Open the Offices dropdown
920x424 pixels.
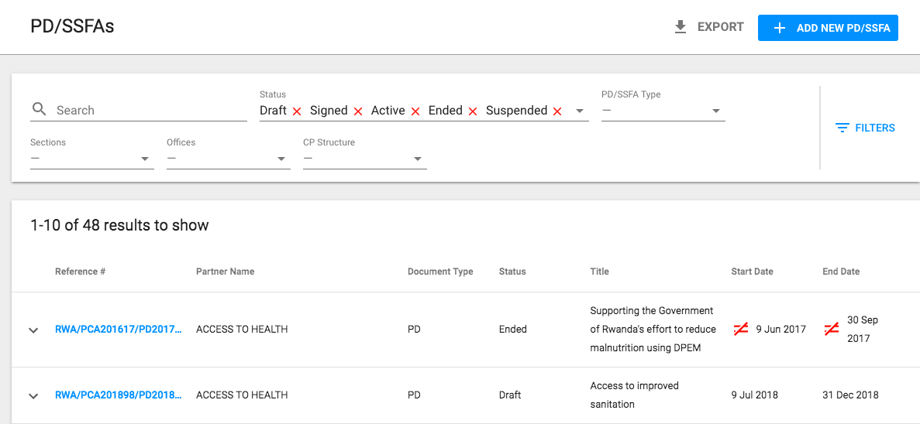[229, 159]
